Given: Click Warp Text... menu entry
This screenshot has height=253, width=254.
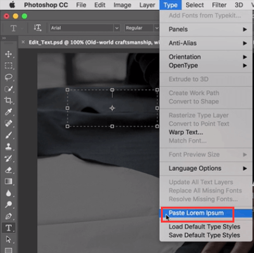Looking at the screenshot, I should pyautogui.click(x=186, y=133).
